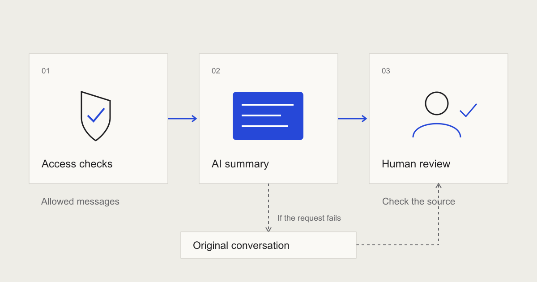The width and height of the screenshot is (537, 282).
Task: Select the Human review label
Action: coord(416,164)
